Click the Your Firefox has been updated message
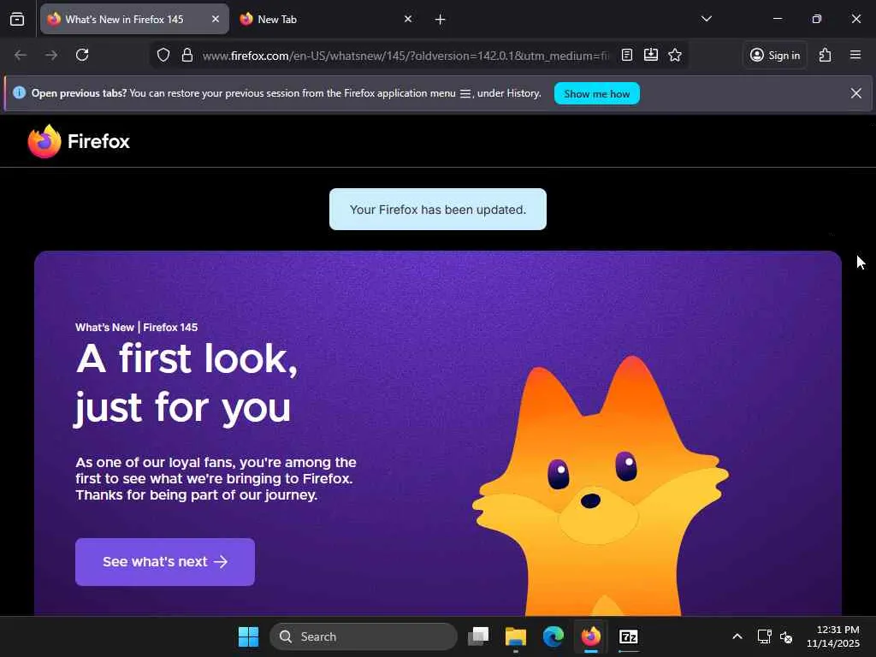This screenshot has width=876, height=657. tap(437, 210)
